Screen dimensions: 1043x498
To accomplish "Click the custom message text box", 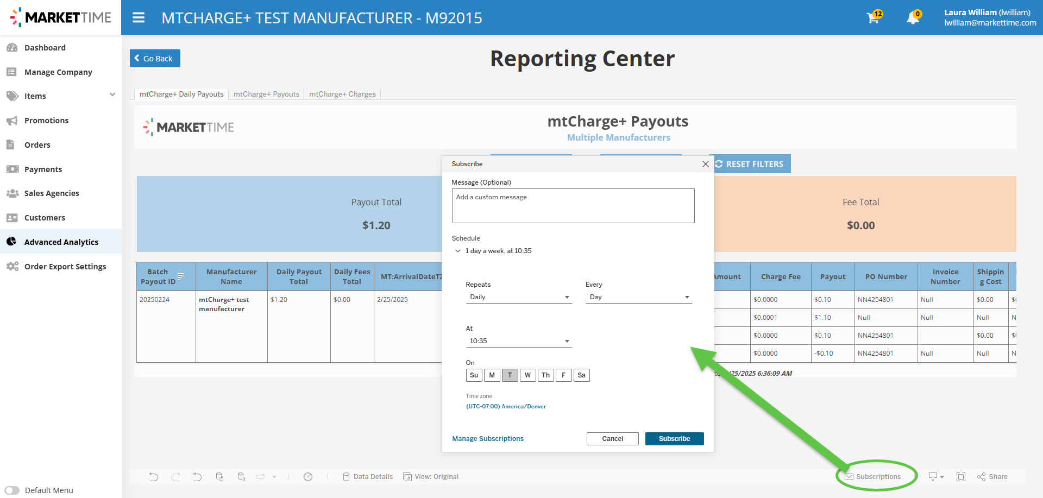I will pos(573,206).
